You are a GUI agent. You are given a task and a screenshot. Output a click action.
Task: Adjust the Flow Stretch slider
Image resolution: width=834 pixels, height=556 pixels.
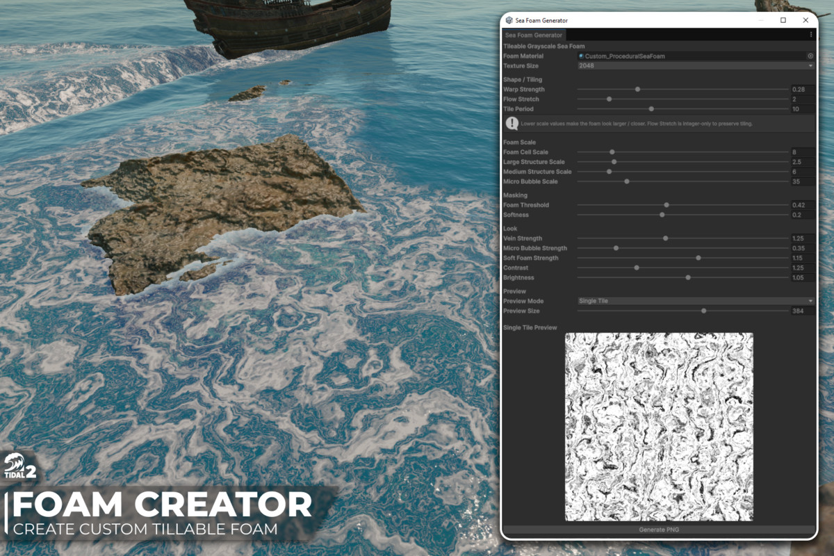tap(682, 99)
